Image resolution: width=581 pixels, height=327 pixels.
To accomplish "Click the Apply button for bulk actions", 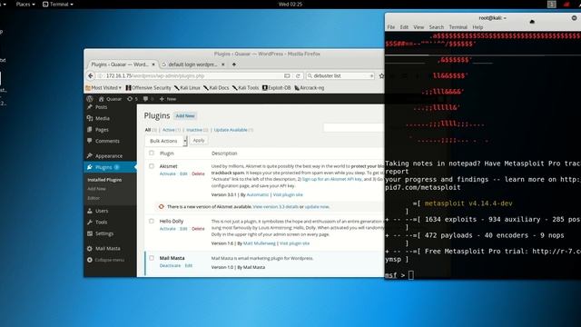I will 199,141.
